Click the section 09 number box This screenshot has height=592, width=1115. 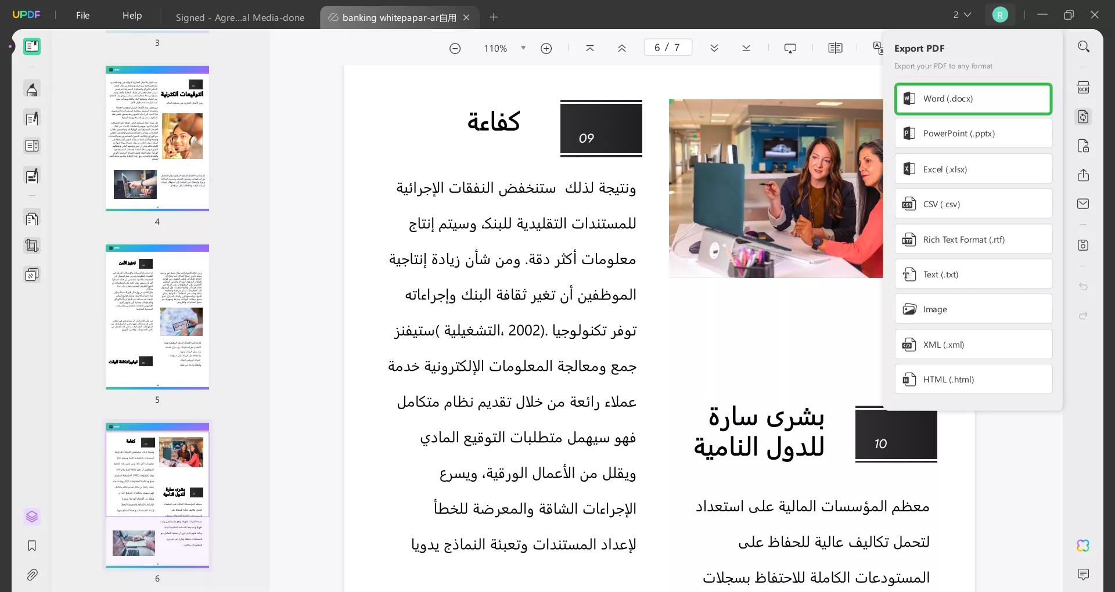point(601,128)
